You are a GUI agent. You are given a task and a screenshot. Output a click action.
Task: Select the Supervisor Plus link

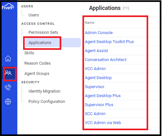tap(99, 105)
